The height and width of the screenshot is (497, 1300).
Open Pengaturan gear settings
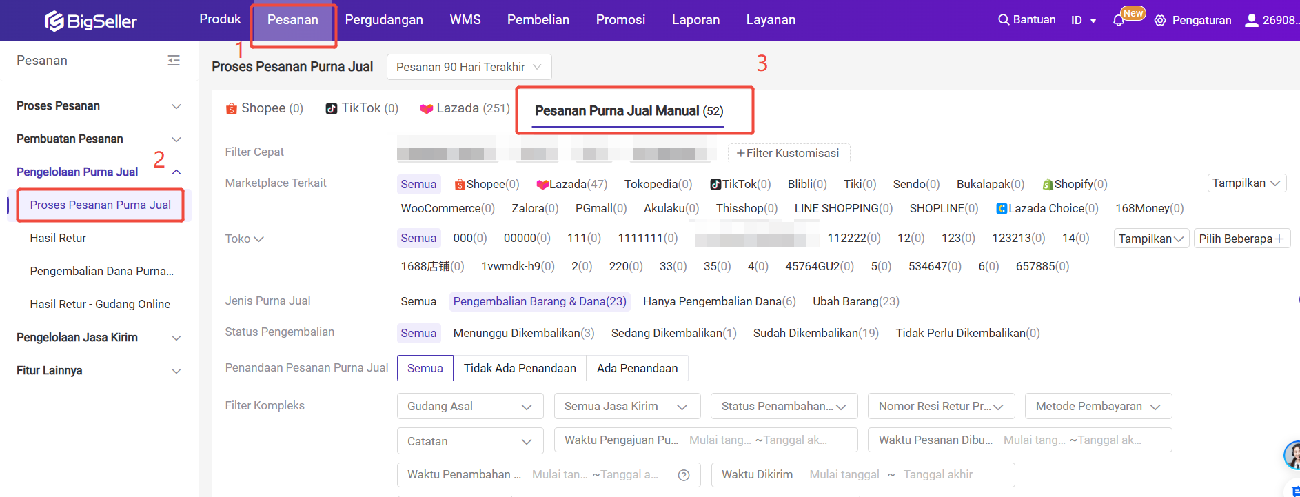1160,21
